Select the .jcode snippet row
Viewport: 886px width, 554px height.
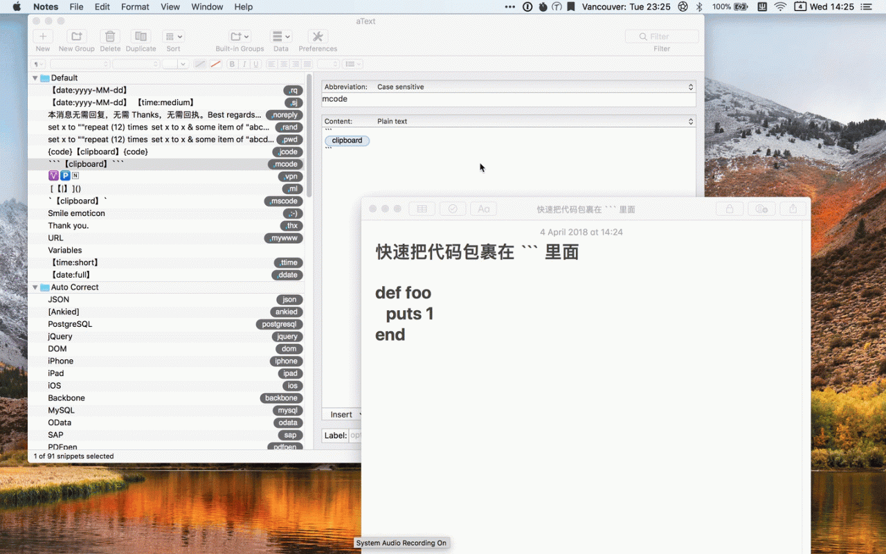click(166, 152)
